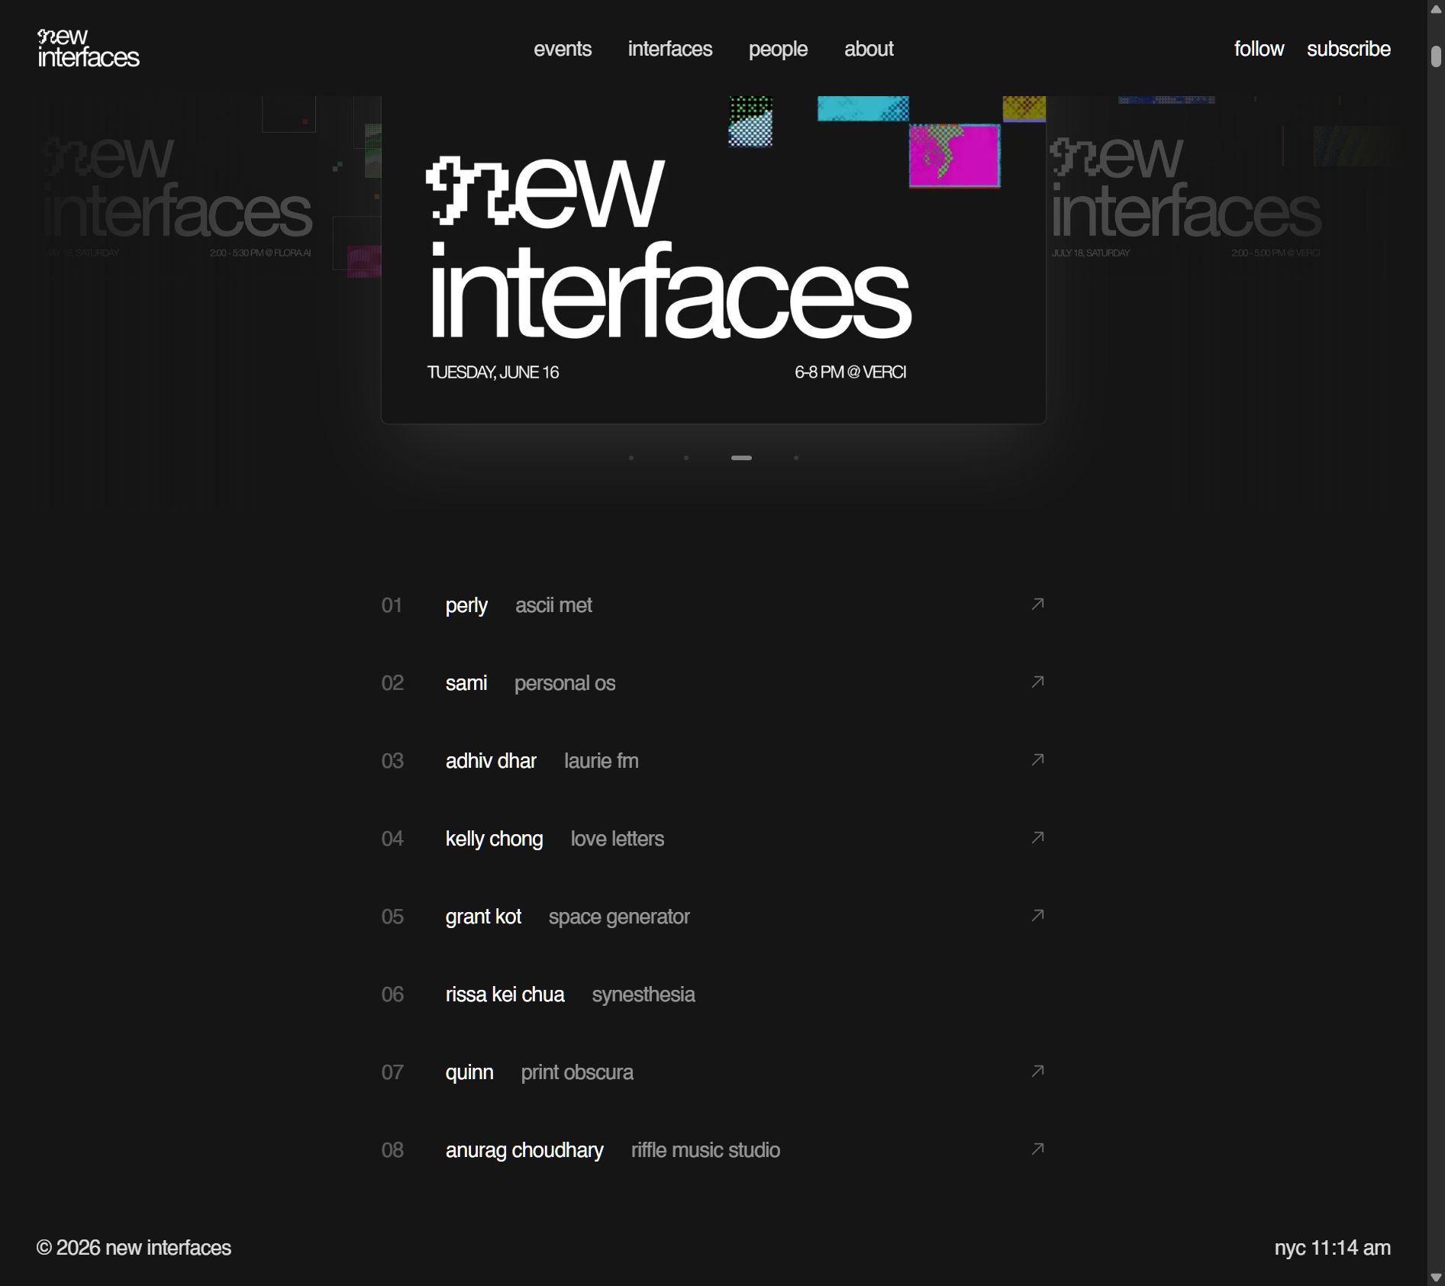The image size is (1445, 1286).
Task: Open arrow link for kelly chong love letters
Action: tap(1037, 838)
